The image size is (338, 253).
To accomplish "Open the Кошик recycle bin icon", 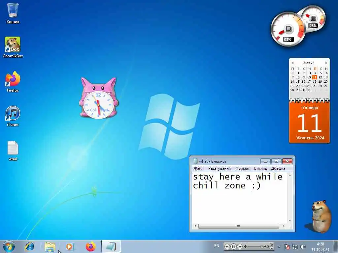I will [x=13, y=13].
